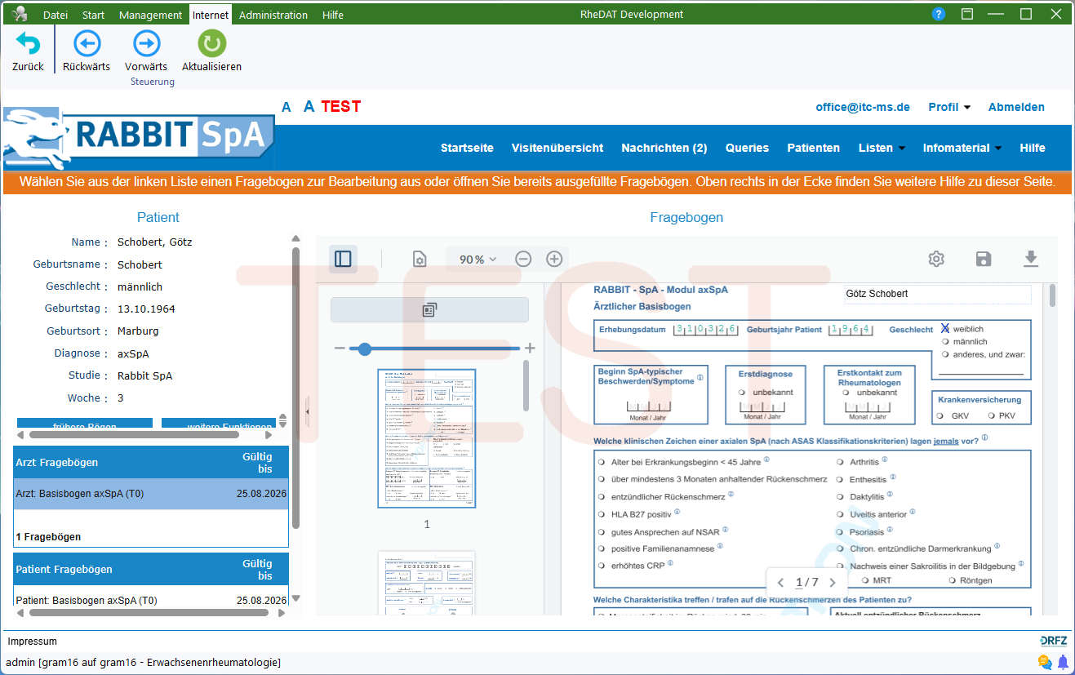Image resolution: width=1075 pixels, height=675 pixels.
Task: Switch to the Administration ribbon tab
Action: (x=273, y=15)
